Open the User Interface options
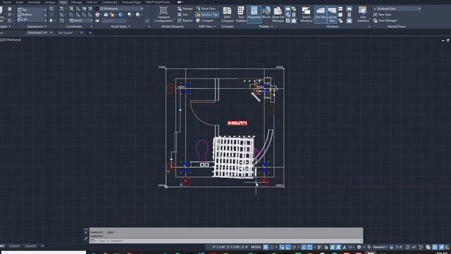The height and width of the screenshot is (254, 451). (363, 14)
